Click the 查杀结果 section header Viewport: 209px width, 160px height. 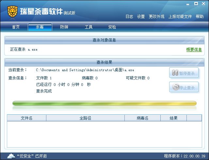point(104,62)
